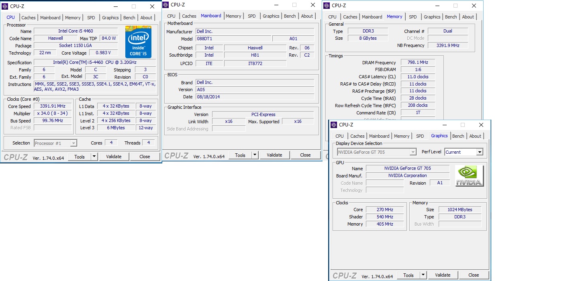Screen dimensions: 576x281
Task: Click CPU-Z app icon in Memory window title bar
Action: pyautogui.click(x=327, y=6)
